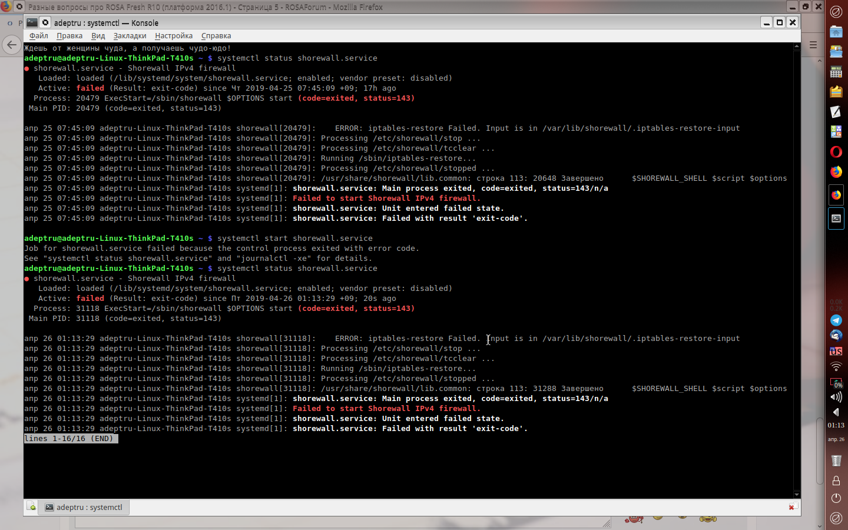
Task: Click the Konsole scrollbar down arrow
Action: (x=797, y=495)
